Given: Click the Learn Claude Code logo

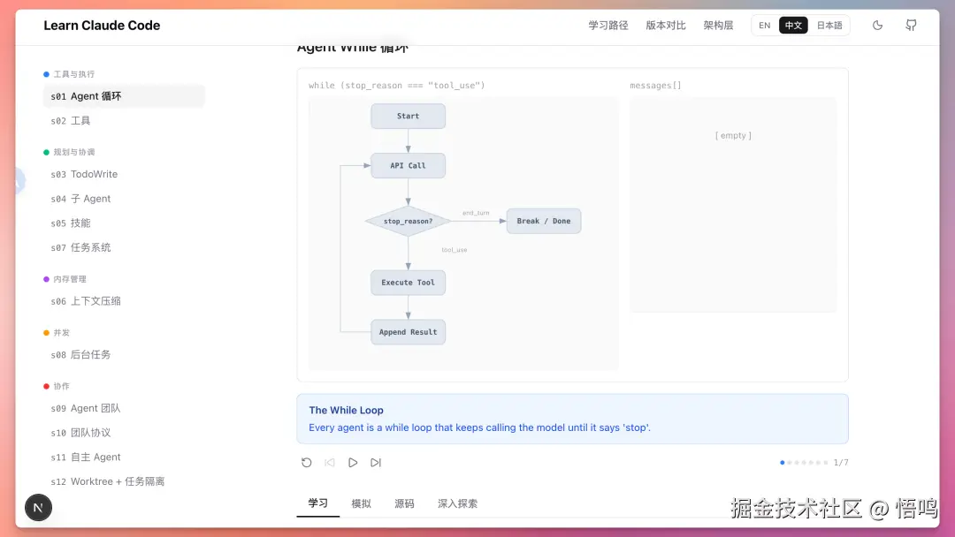Looking at the screenshot, I should [102, 26].
